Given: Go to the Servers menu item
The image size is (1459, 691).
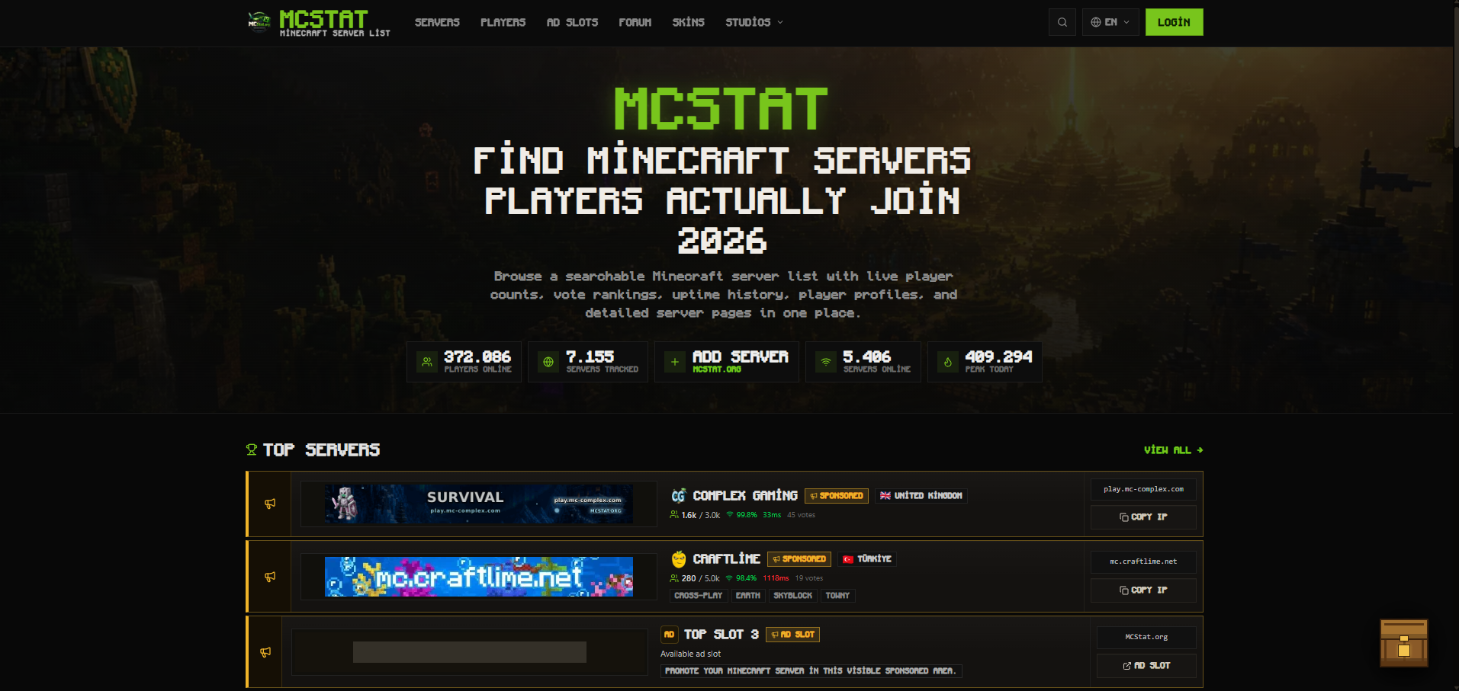Looking at the screenshot, I should click(437, 22).
